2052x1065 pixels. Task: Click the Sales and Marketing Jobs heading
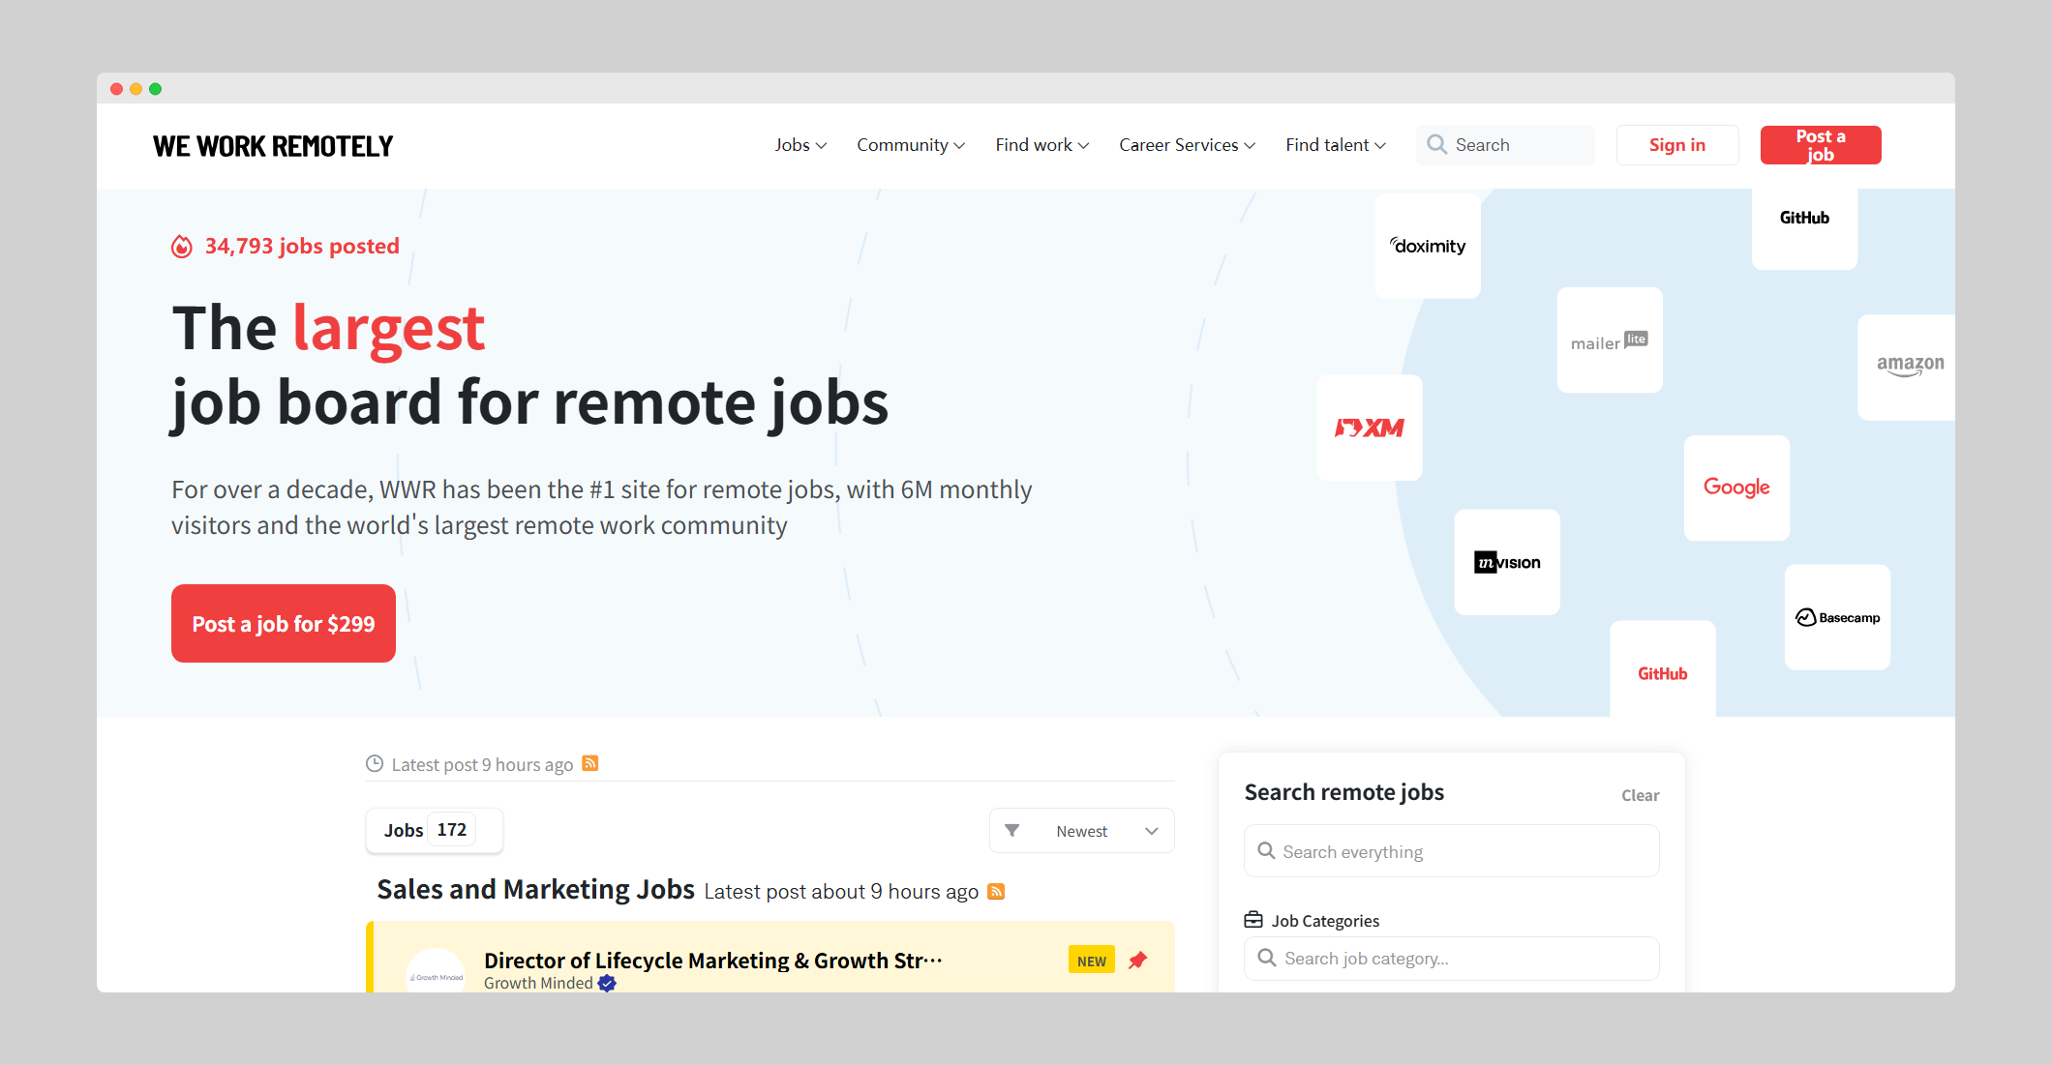click(x=535, y=889)
